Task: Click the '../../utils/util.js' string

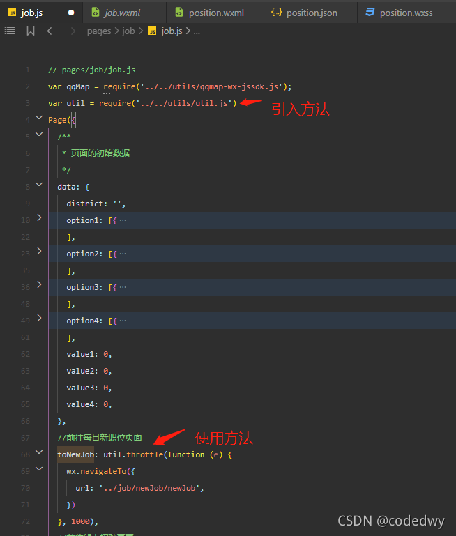Action: pyautogui.click(x=184, y=103)
